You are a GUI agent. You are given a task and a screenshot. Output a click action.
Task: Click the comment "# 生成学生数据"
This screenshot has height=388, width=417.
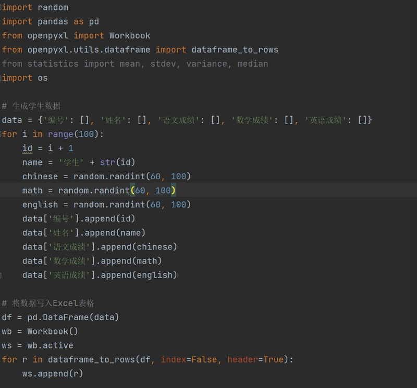31,106
